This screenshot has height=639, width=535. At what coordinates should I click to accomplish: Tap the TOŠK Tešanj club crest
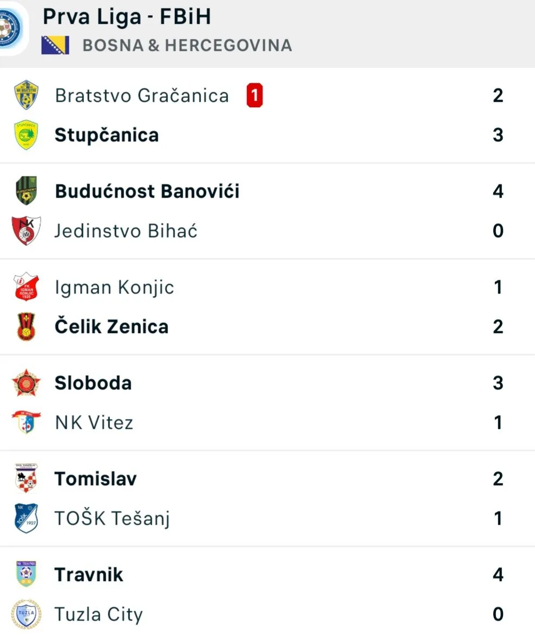pos(26,518)
